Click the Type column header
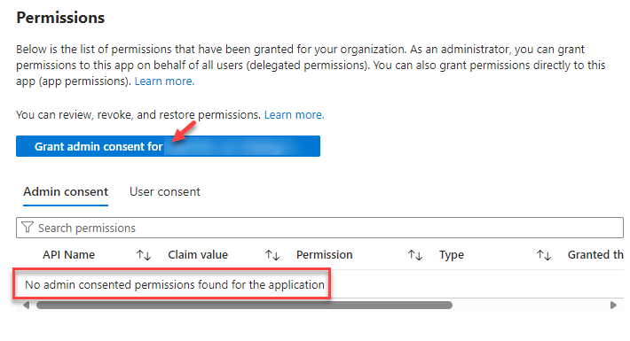The width and height of the screenshot is (630, 341). (452, 255)
